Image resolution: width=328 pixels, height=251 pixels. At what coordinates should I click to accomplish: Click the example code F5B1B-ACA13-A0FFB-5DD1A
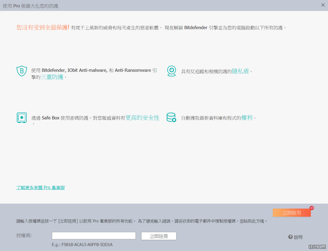pyautogui.click(x=87, y=244)
